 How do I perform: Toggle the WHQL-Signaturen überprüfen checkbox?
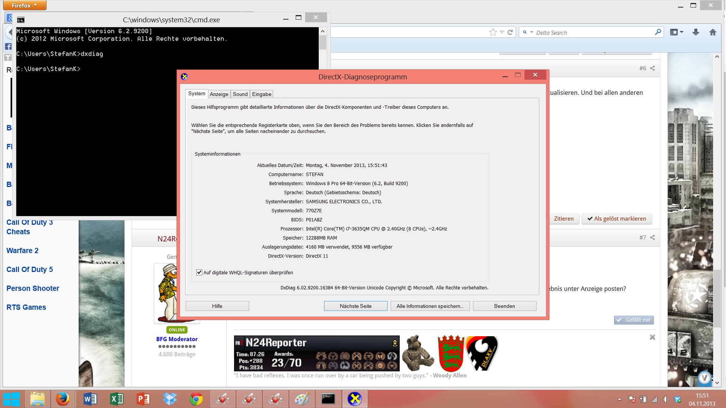click(x=199, y=272)
